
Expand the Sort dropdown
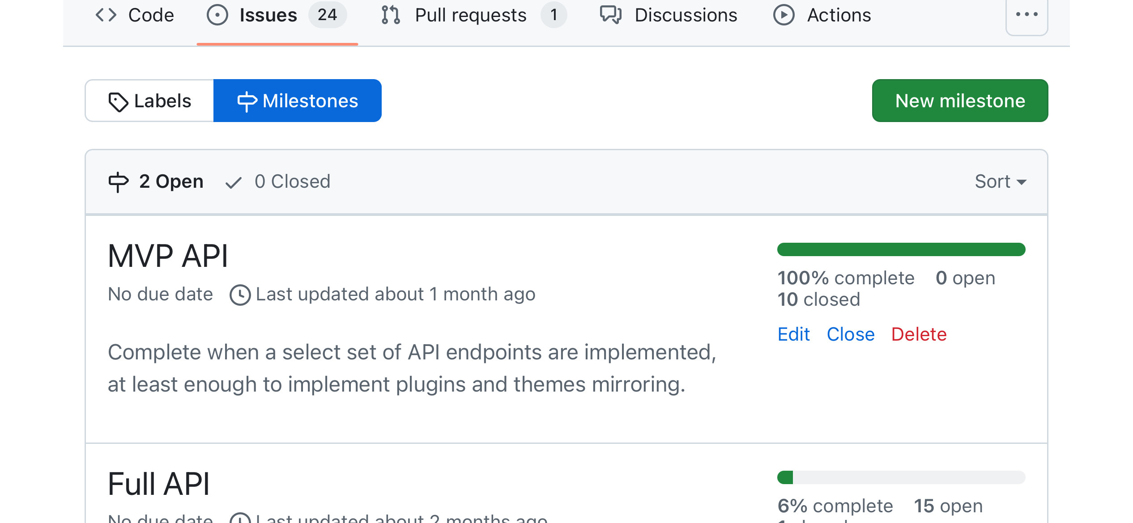coord(1001,181)
